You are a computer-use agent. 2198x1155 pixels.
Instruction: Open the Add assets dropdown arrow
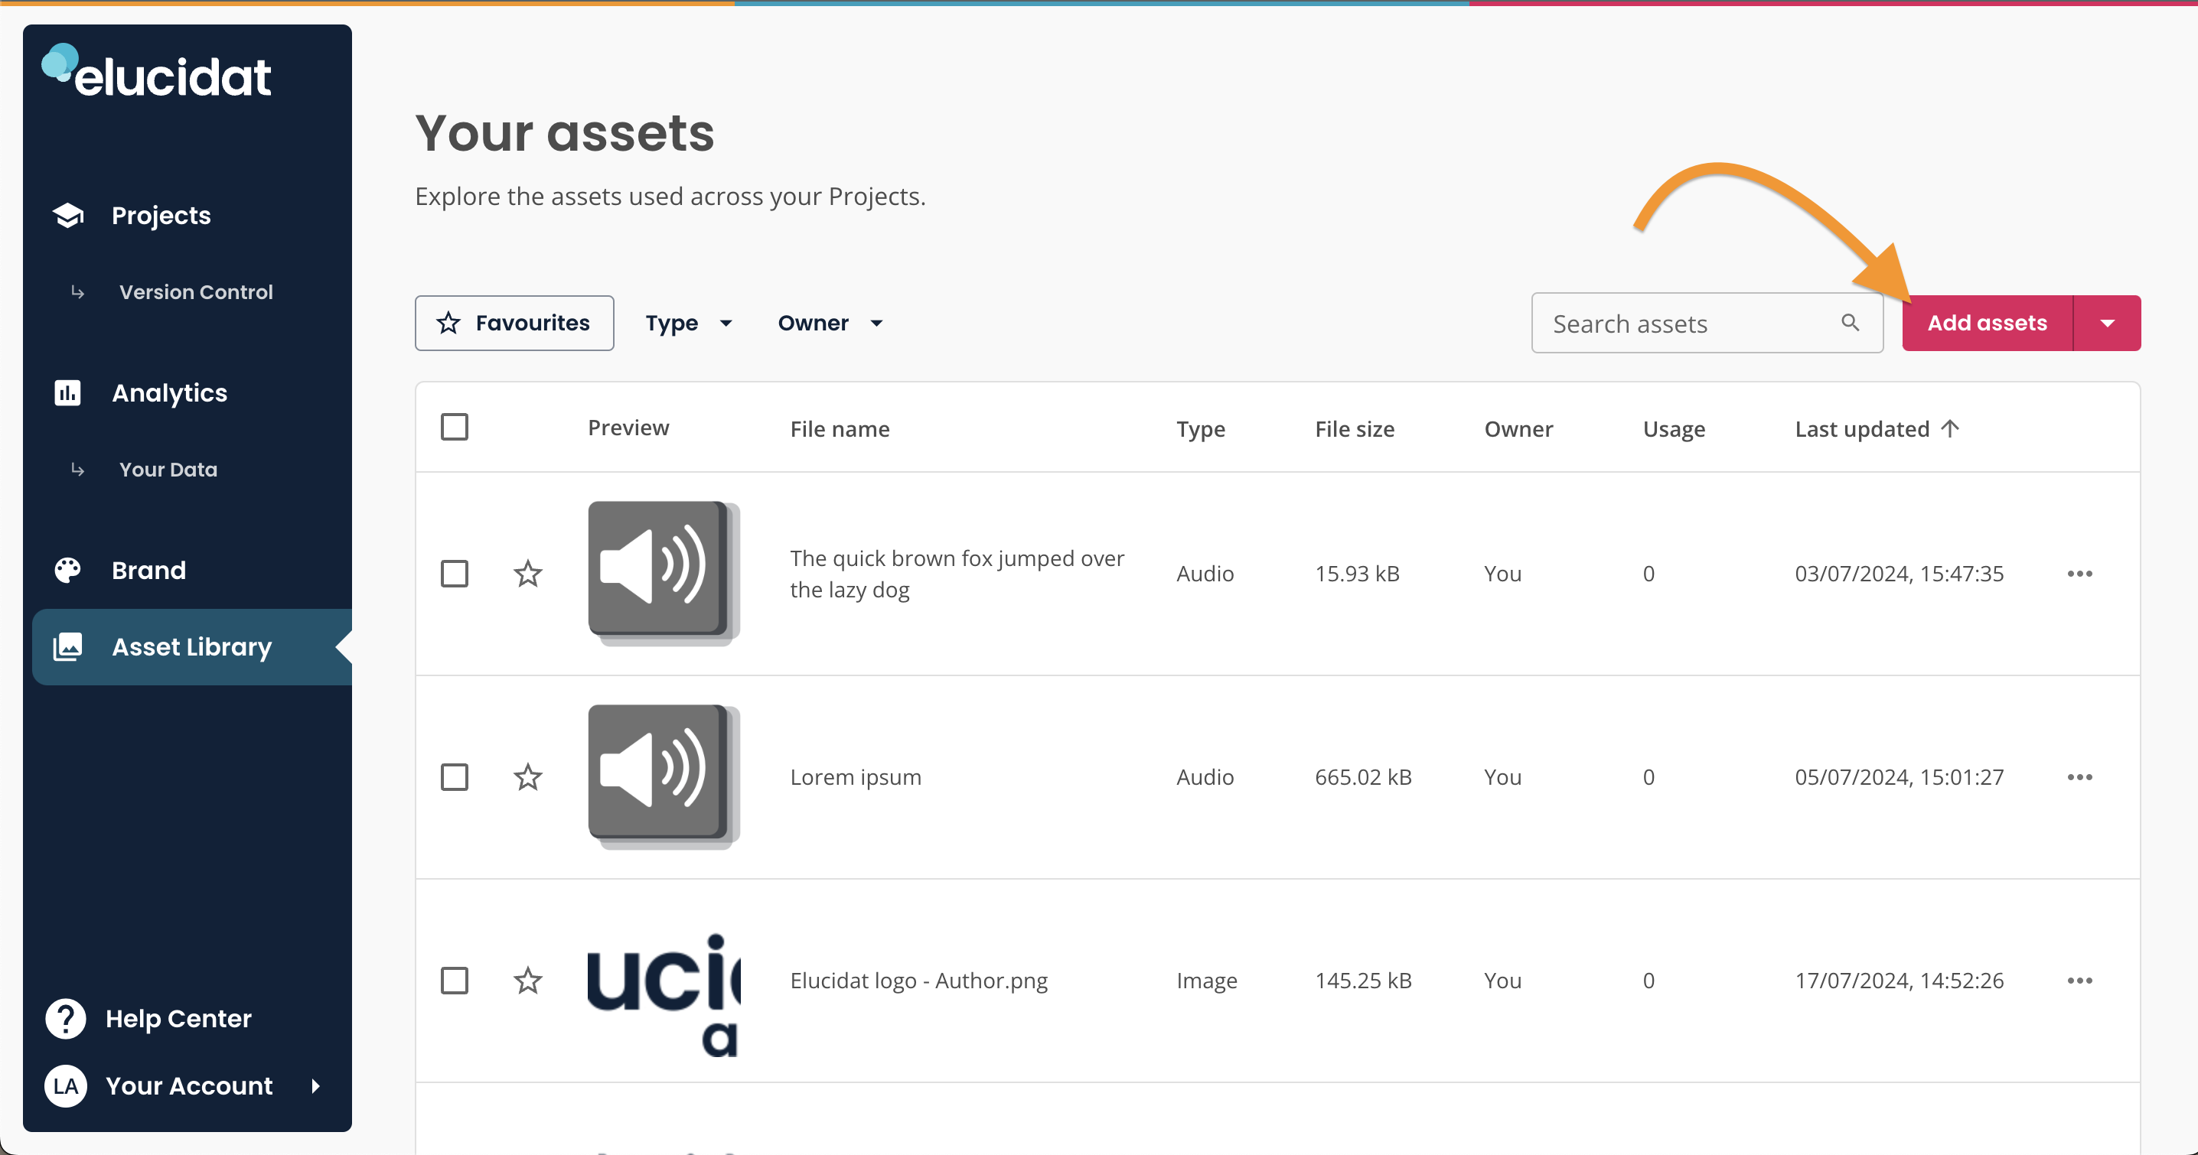click(2108, 324)
